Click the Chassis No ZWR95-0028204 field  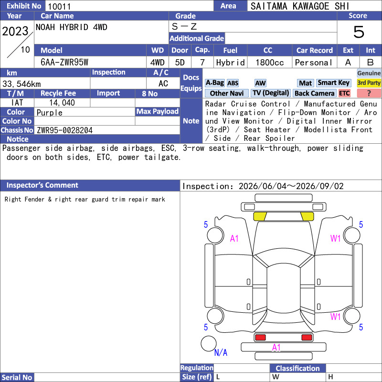106,130
